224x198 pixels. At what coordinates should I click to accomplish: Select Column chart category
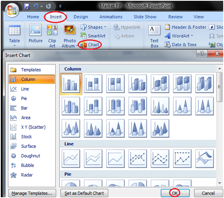32,79
